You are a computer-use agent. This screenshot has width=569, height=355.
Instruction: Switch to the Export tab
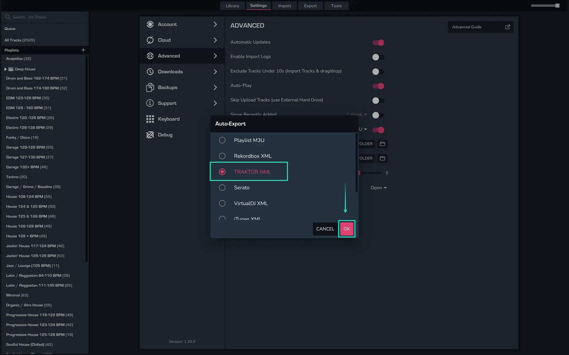(310, 6)
